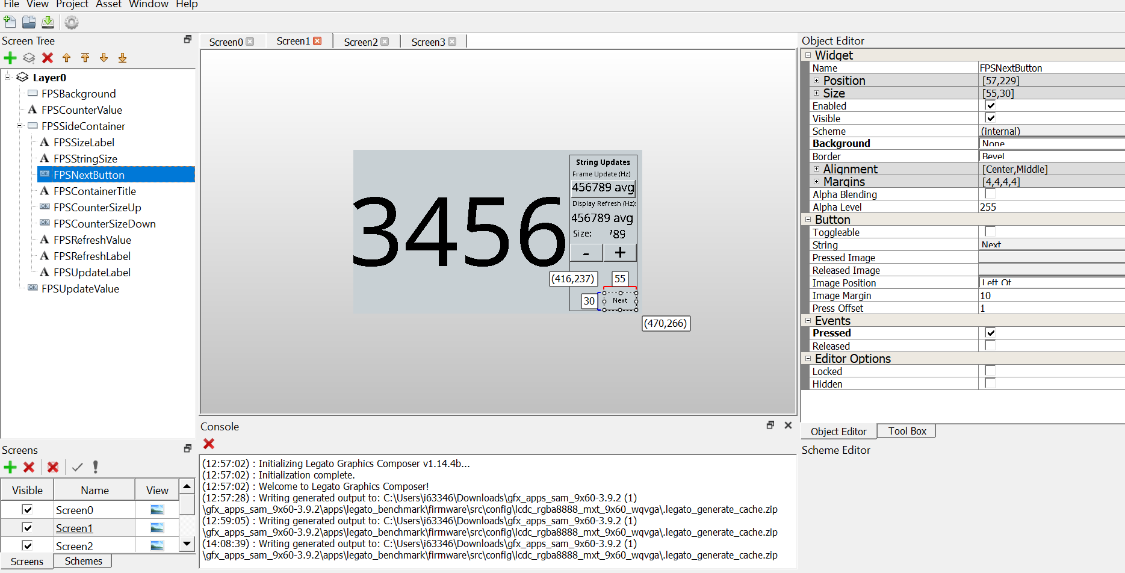Move widget down one with the down arrow
The height and width of the screenshot is (573, 1125).
(x=104, y=58)
